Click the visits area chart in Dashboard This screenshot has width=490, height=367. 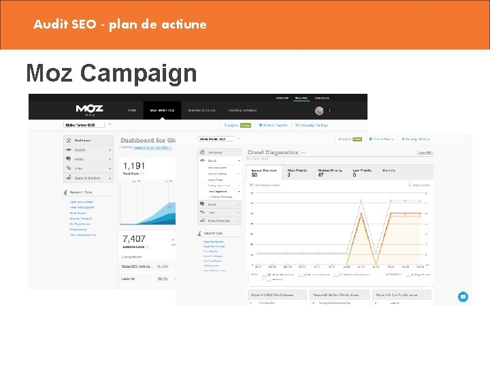(148, 203)
